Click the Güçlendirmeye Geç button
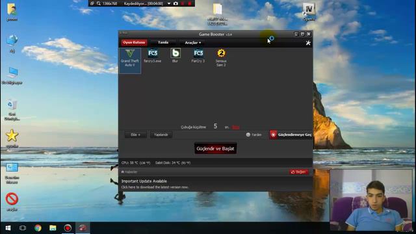This screenshot has width=416, height=234. [291, 135]
